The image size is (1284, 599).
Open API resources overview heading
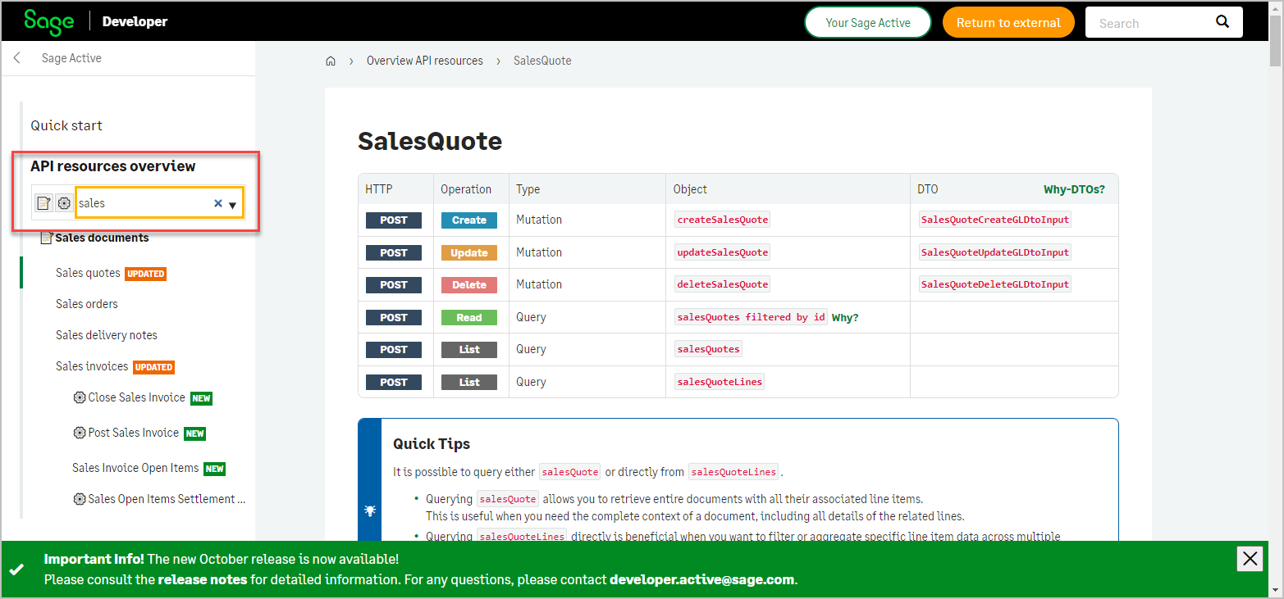[x=113, y=166]
